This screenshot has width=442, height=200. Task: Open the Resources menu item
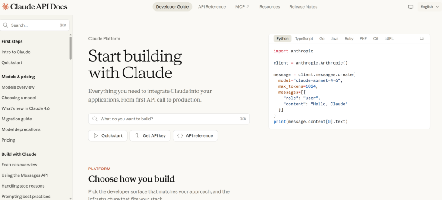pos(270,7)
